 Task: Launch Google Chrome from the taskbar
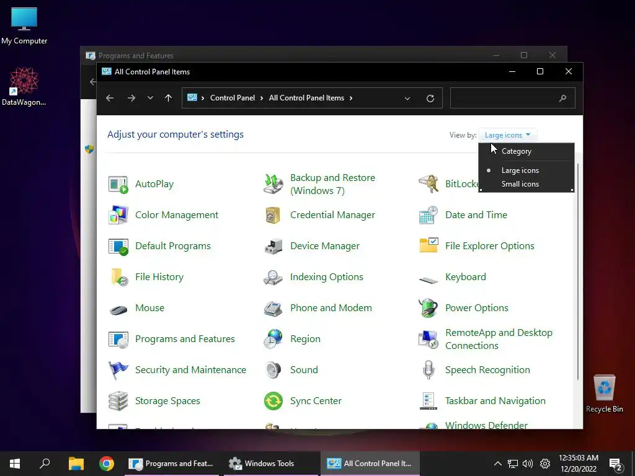[107, 464]
